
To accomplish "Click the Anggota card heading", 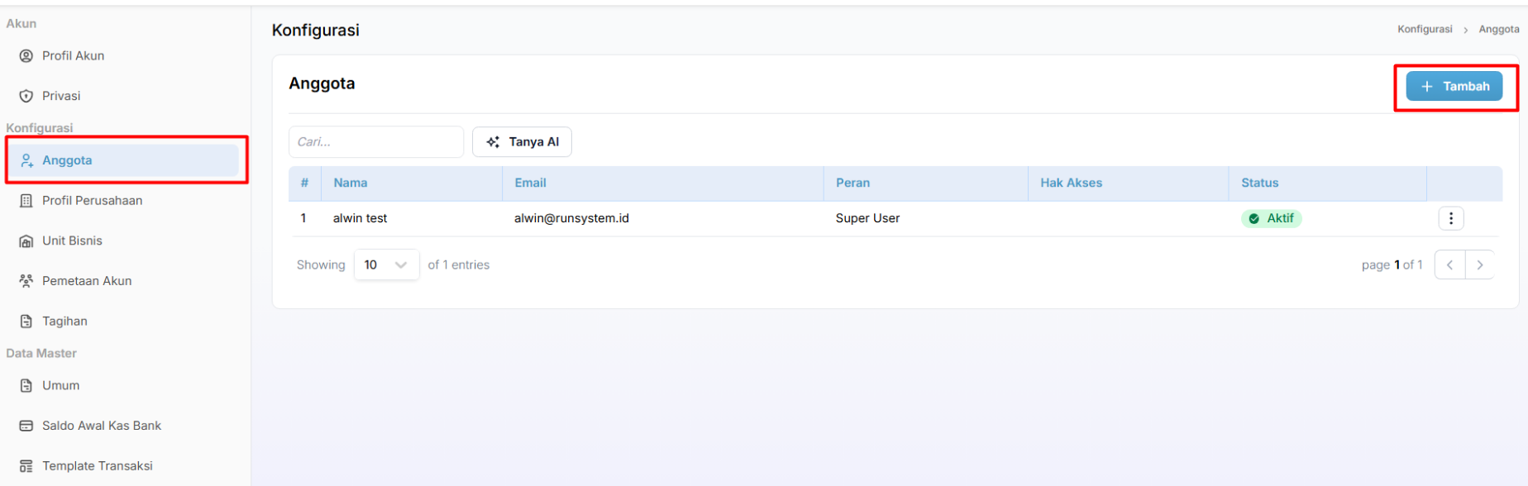I will pos(322,83).
